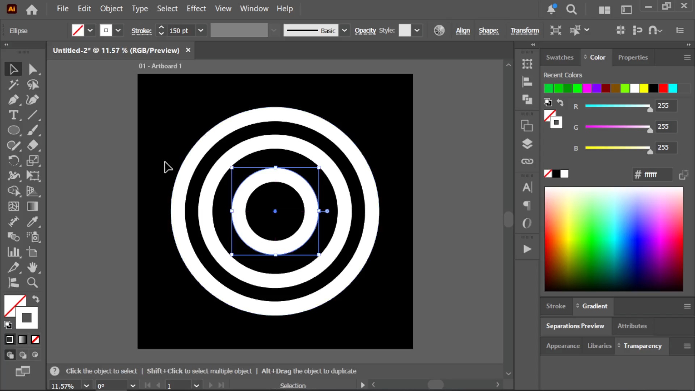
Task: Select the Artboard tool
Action: point(33,252)
